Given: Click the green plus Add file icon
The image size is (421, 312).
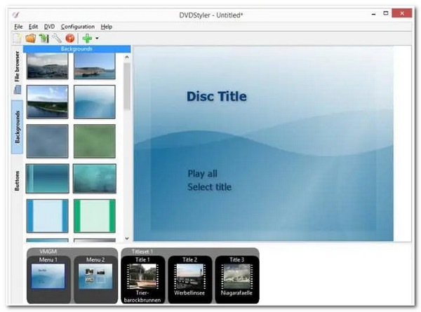Looking at the screenshot, I should pyautogui.click(x=87, y=39).
